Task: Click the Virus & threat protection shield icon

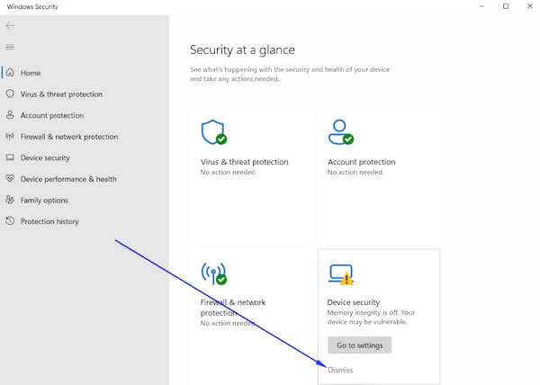Action: coord(11,94)
